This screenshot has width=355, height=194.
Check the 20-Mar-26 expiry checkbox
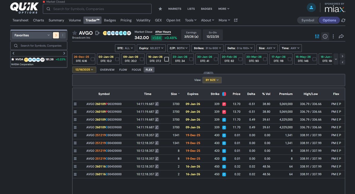pos(265,59)
